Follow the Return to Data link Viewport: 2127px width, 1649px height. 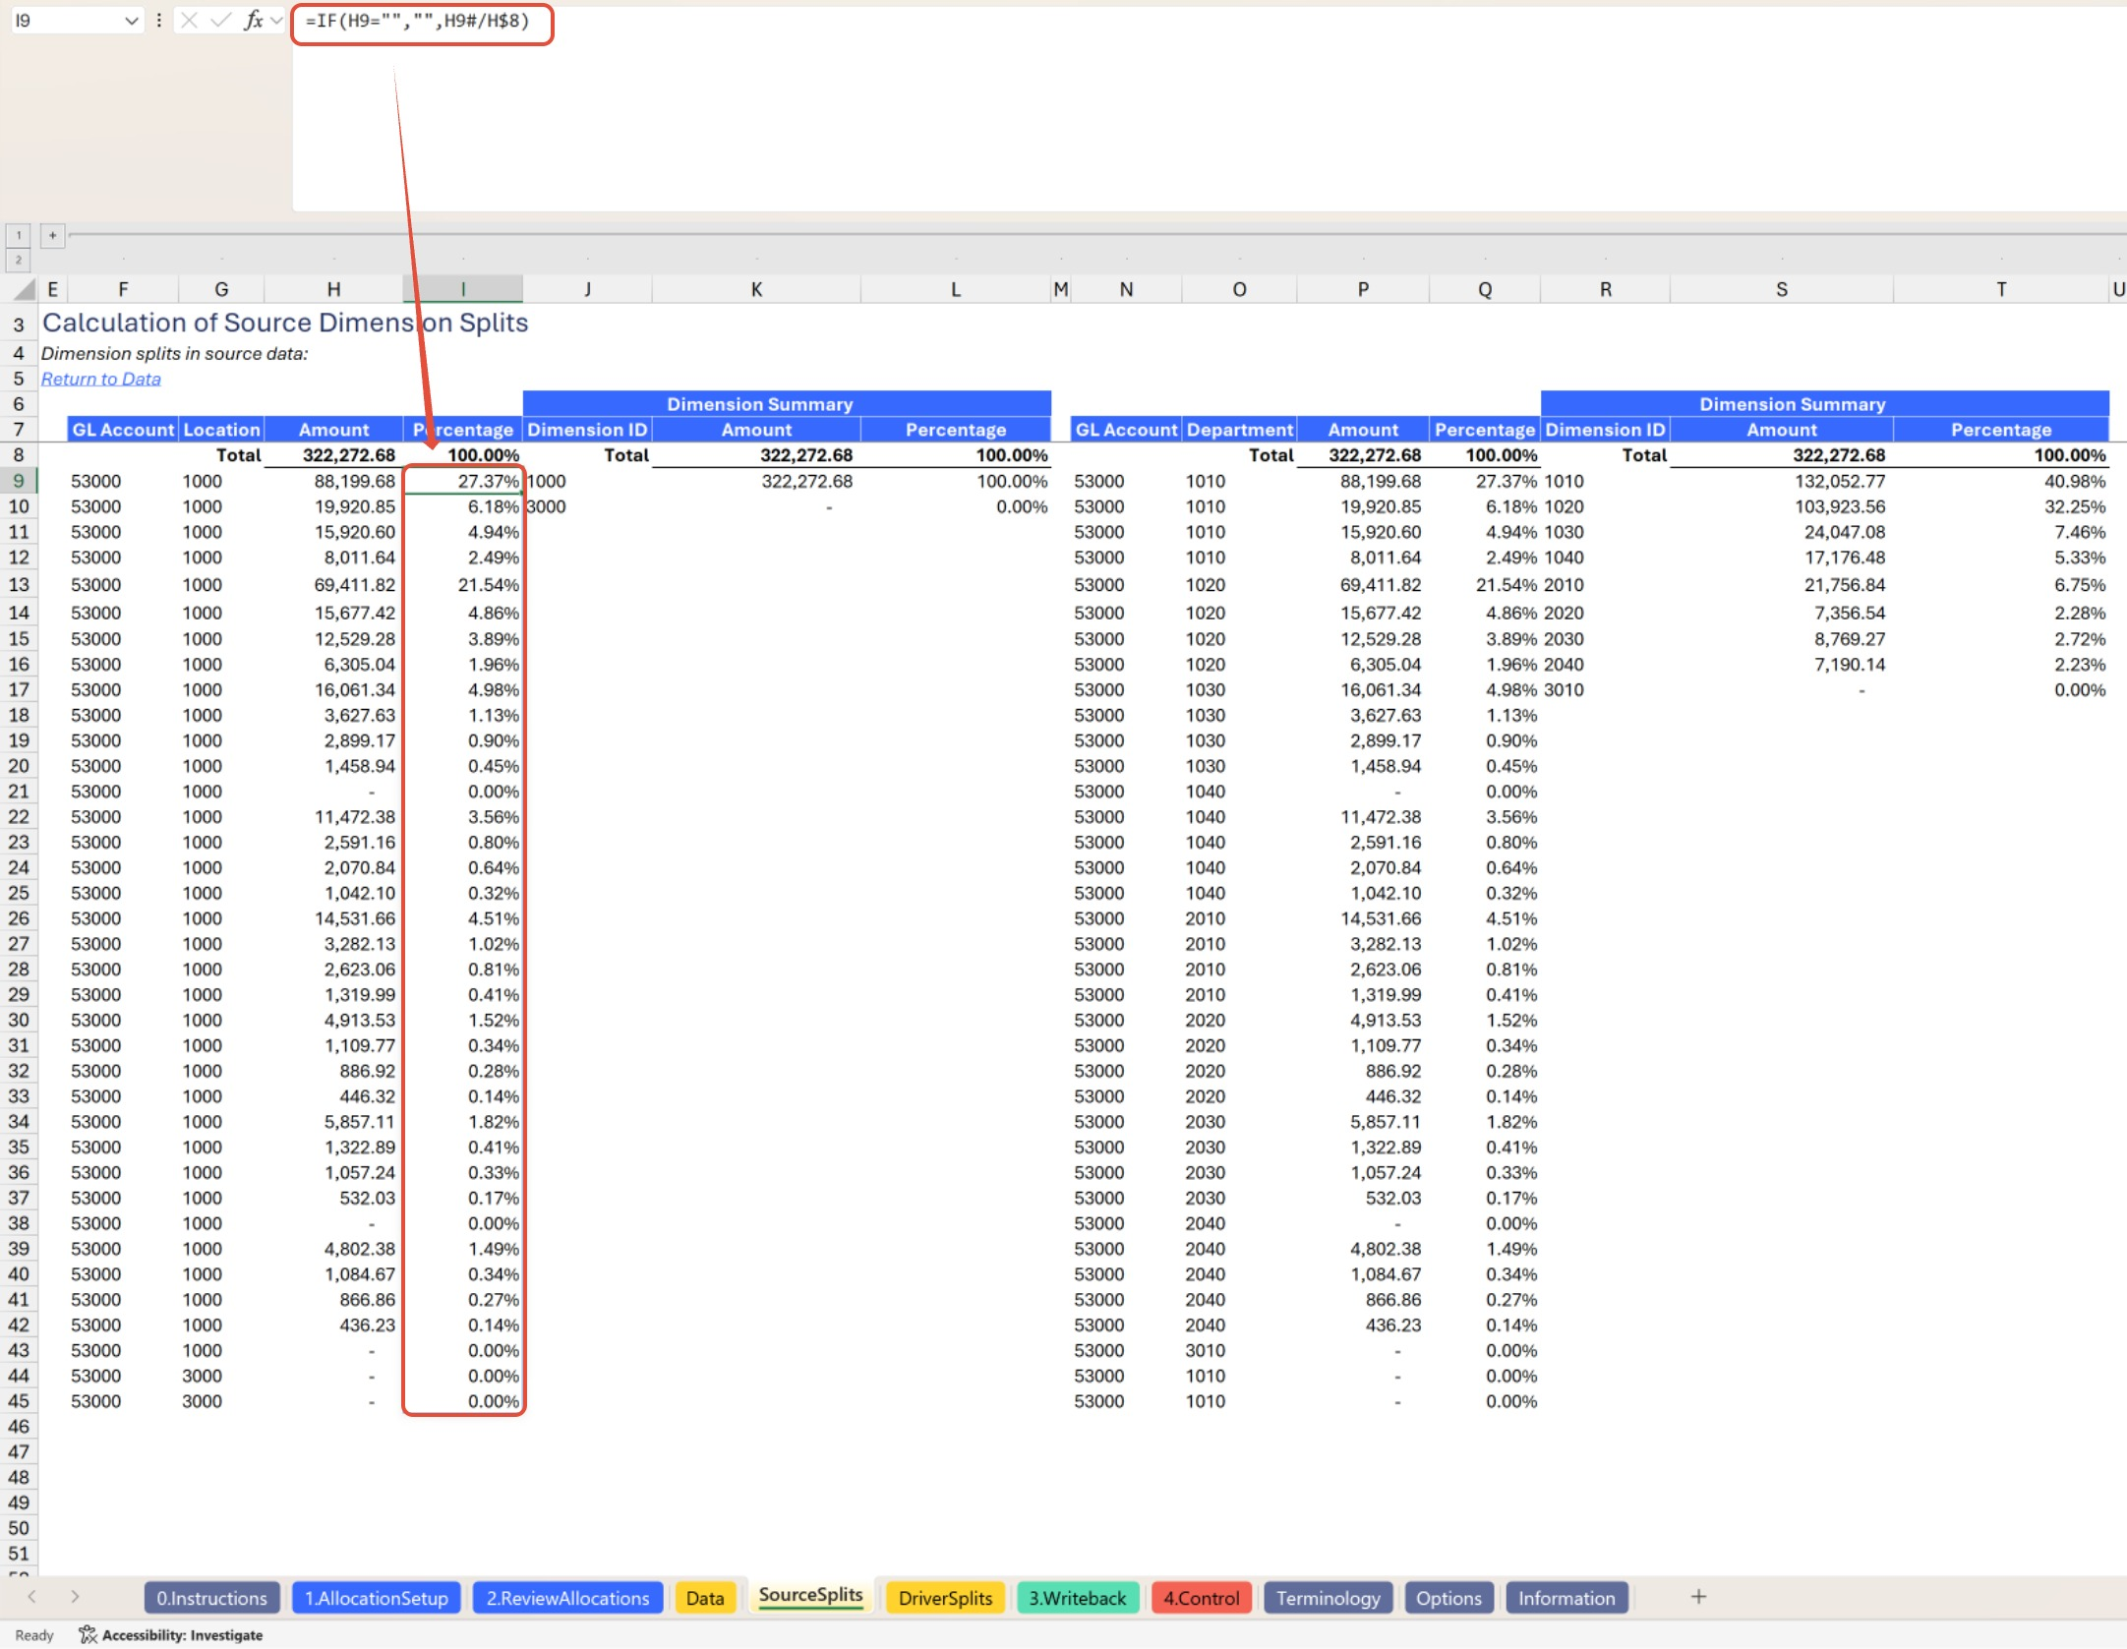100,379
